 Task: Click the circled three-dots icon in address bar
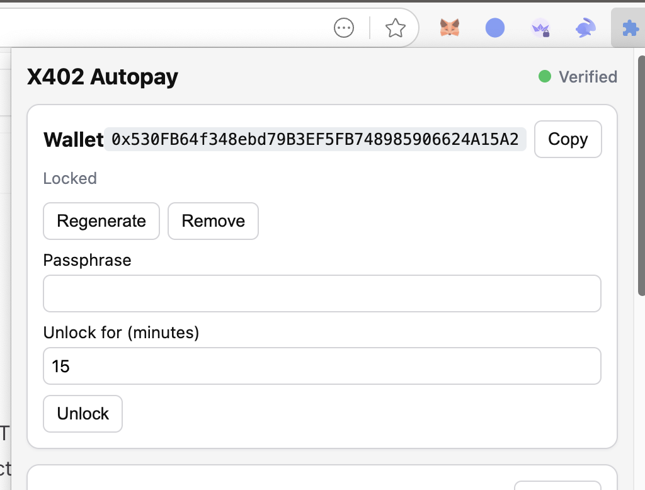[x=344, y=28]
